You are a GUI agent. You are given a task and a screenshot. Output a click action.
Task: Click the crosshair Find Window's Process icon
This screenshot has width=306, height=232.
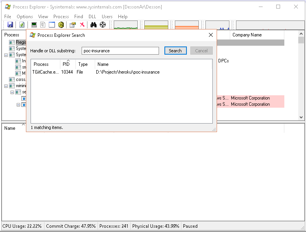coord(103,25)
